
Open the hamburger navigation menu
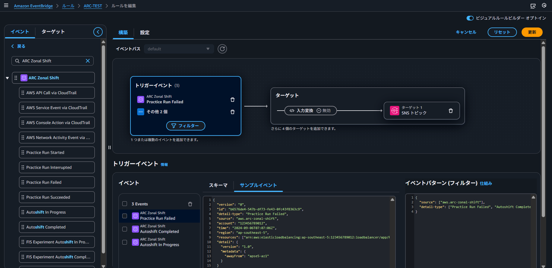pyautogui.click(x=6, y=6)
